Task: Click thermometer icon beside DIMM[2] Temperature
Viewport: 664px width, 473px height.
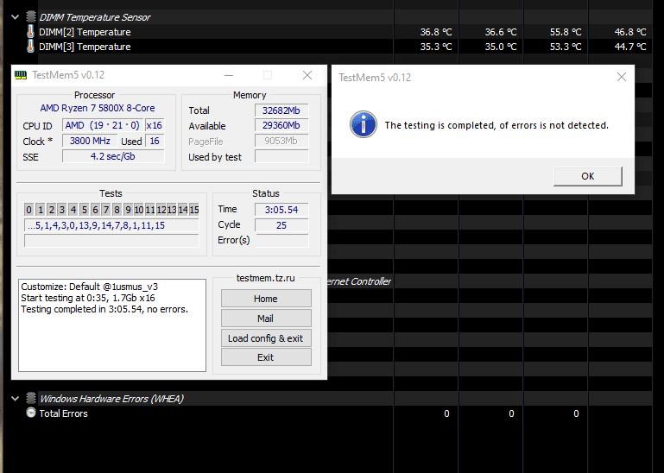Action: coord(30,32)
